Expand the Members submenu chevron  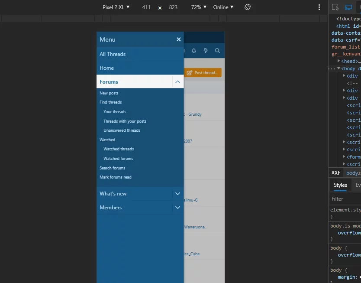(178, 208)
